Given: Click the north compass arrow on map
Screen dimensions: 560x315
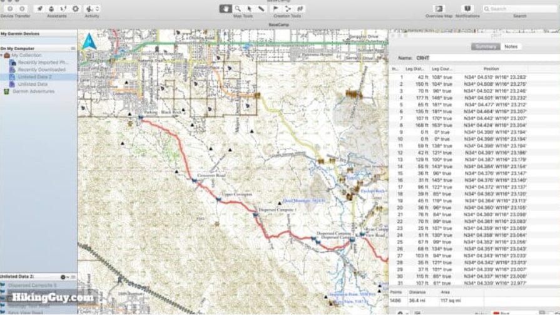Looking at the screenshot, I should point(89,42).
